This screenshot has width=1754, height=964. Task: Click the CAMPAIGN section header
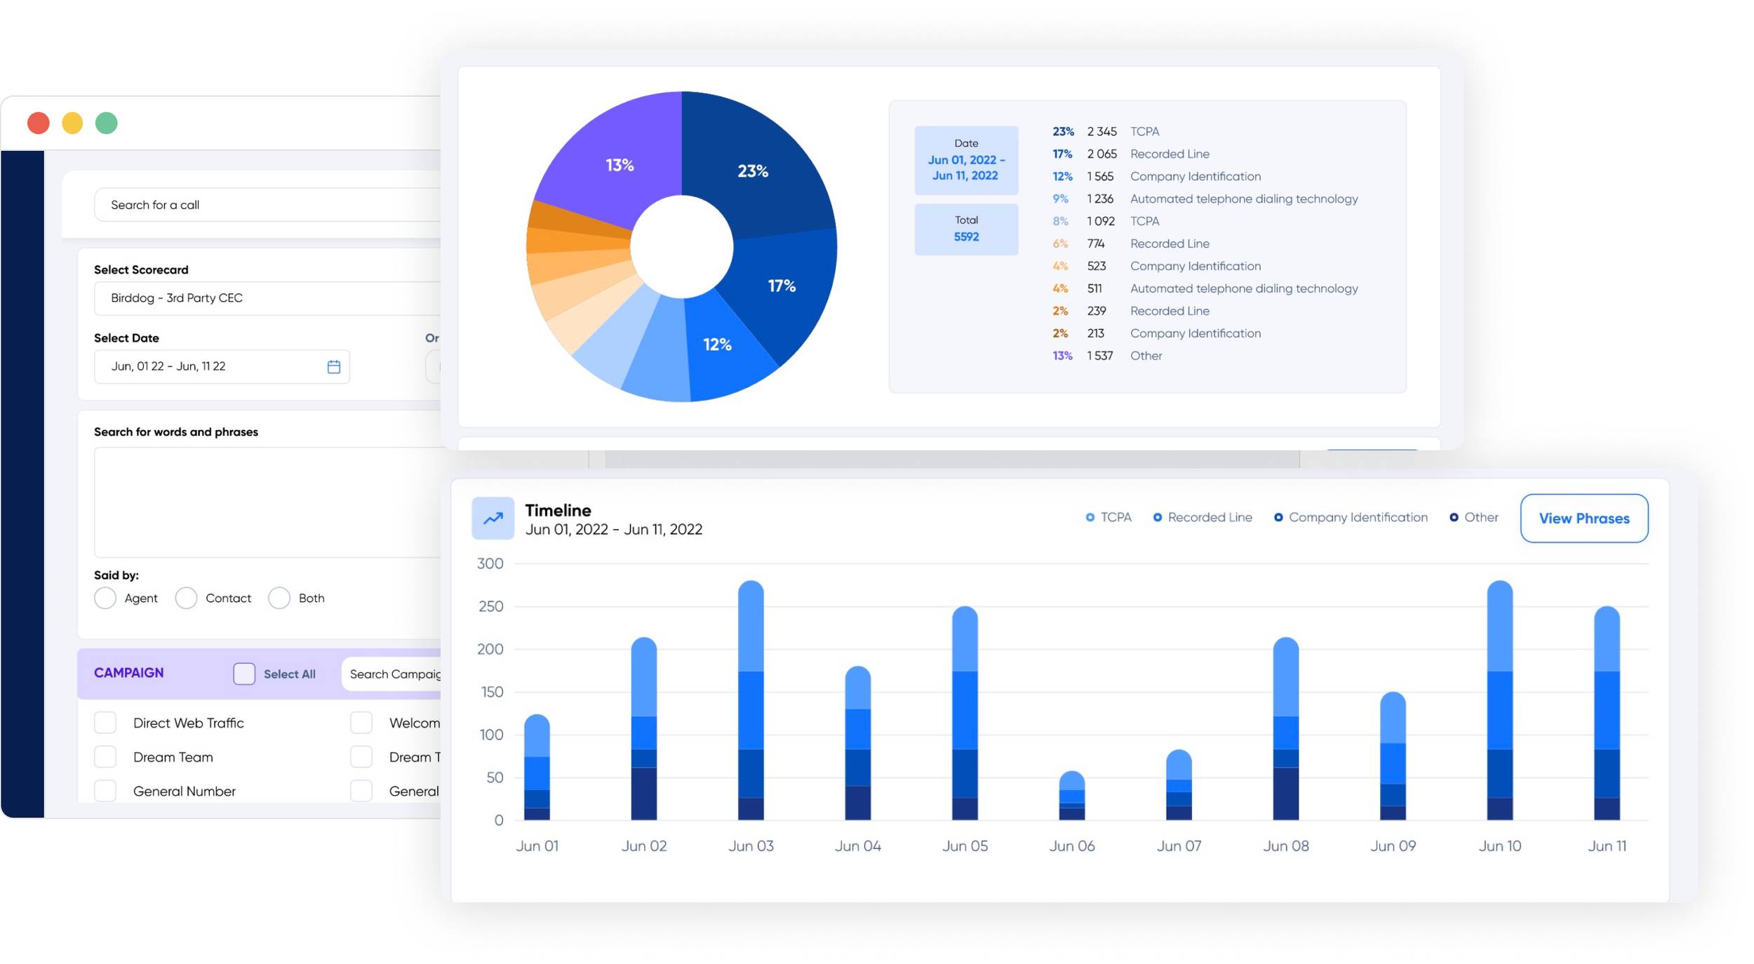(x=129, y=673)
